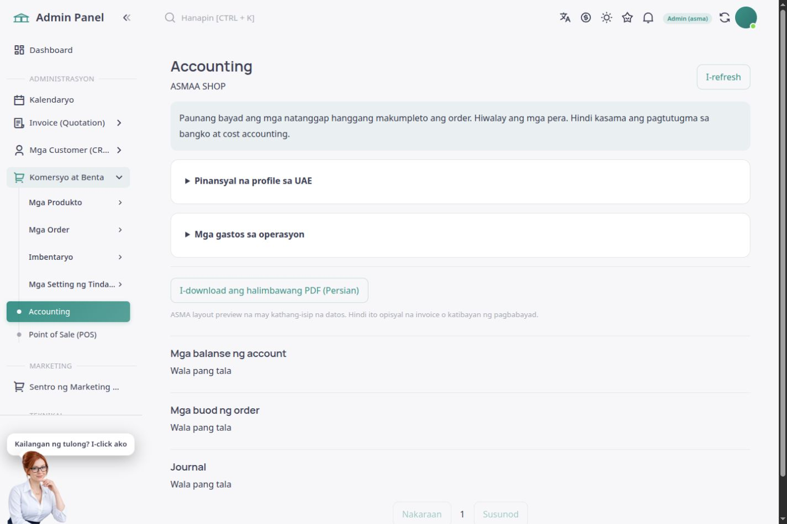Viewport: 787px width, 524px height.
Task: Open the language translation icon
Action: click(x=565, y=18)
